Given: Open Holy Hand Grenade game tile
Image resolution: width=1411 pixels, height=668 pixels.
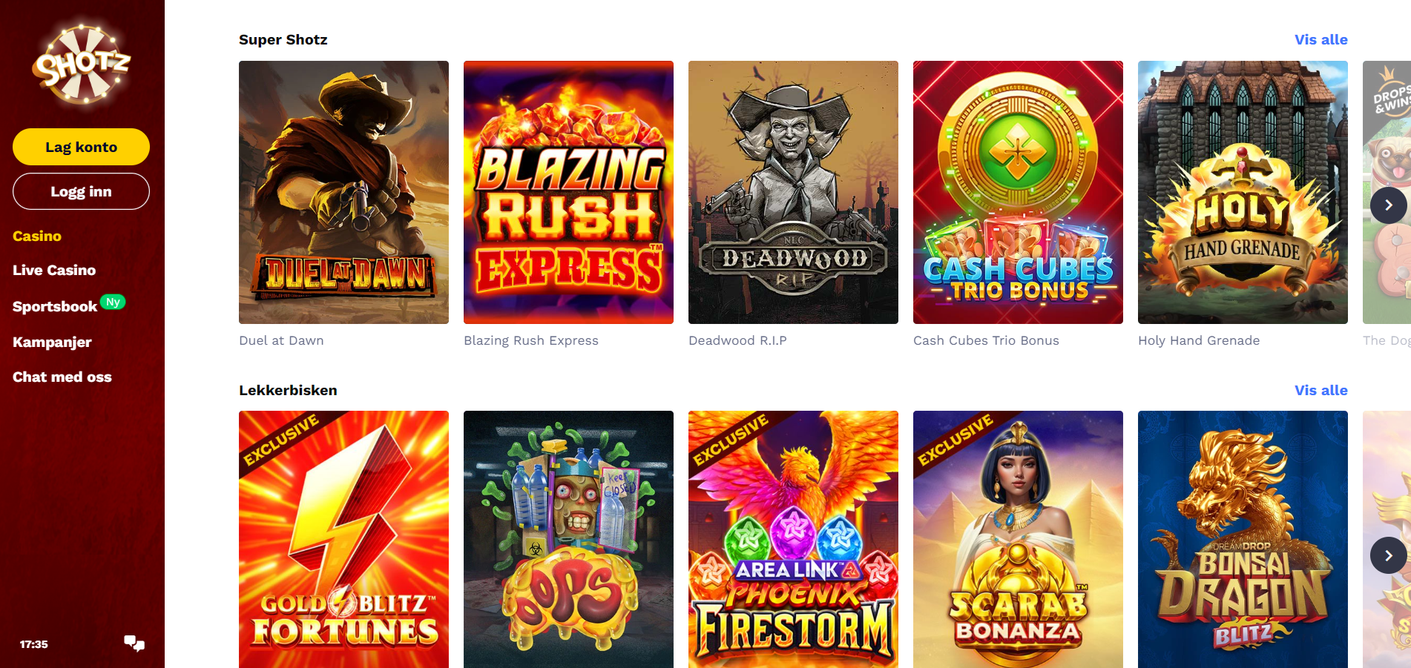Looking at the screenshot, I should click(1243, 192).
